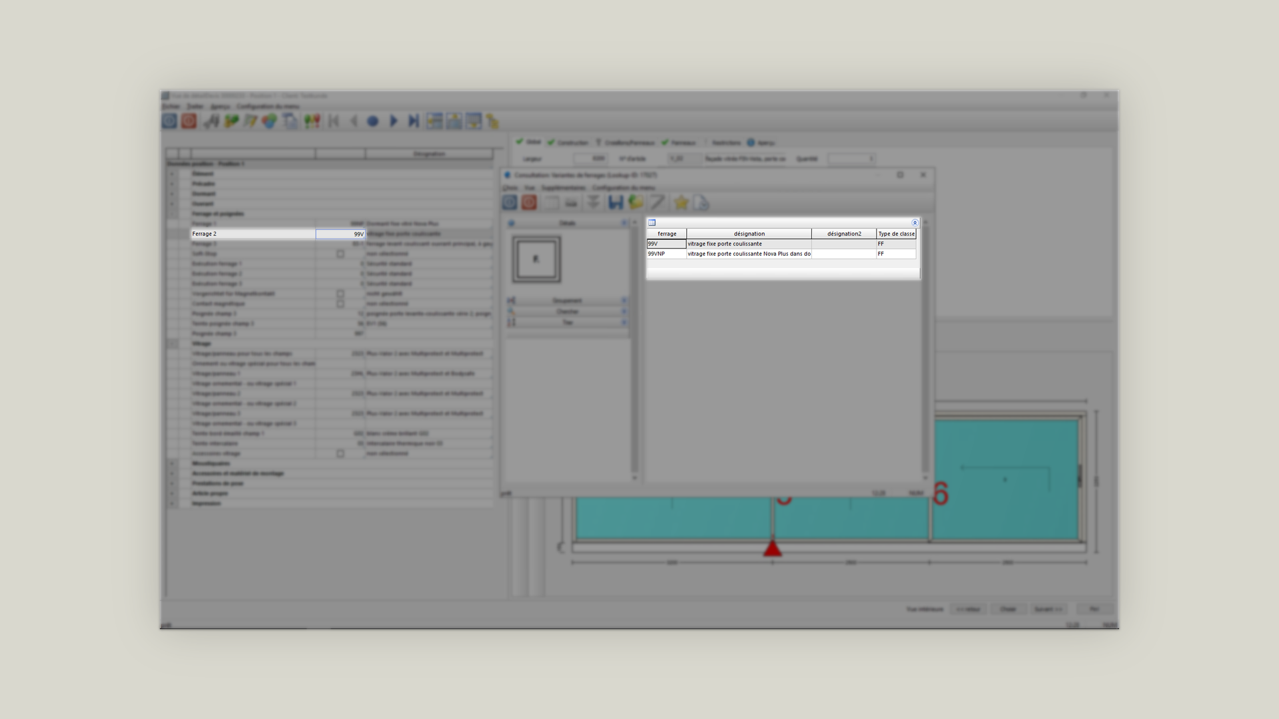Click the green folder icon in dialog toolbar
Screen dimensions: 1279x719
636,202
